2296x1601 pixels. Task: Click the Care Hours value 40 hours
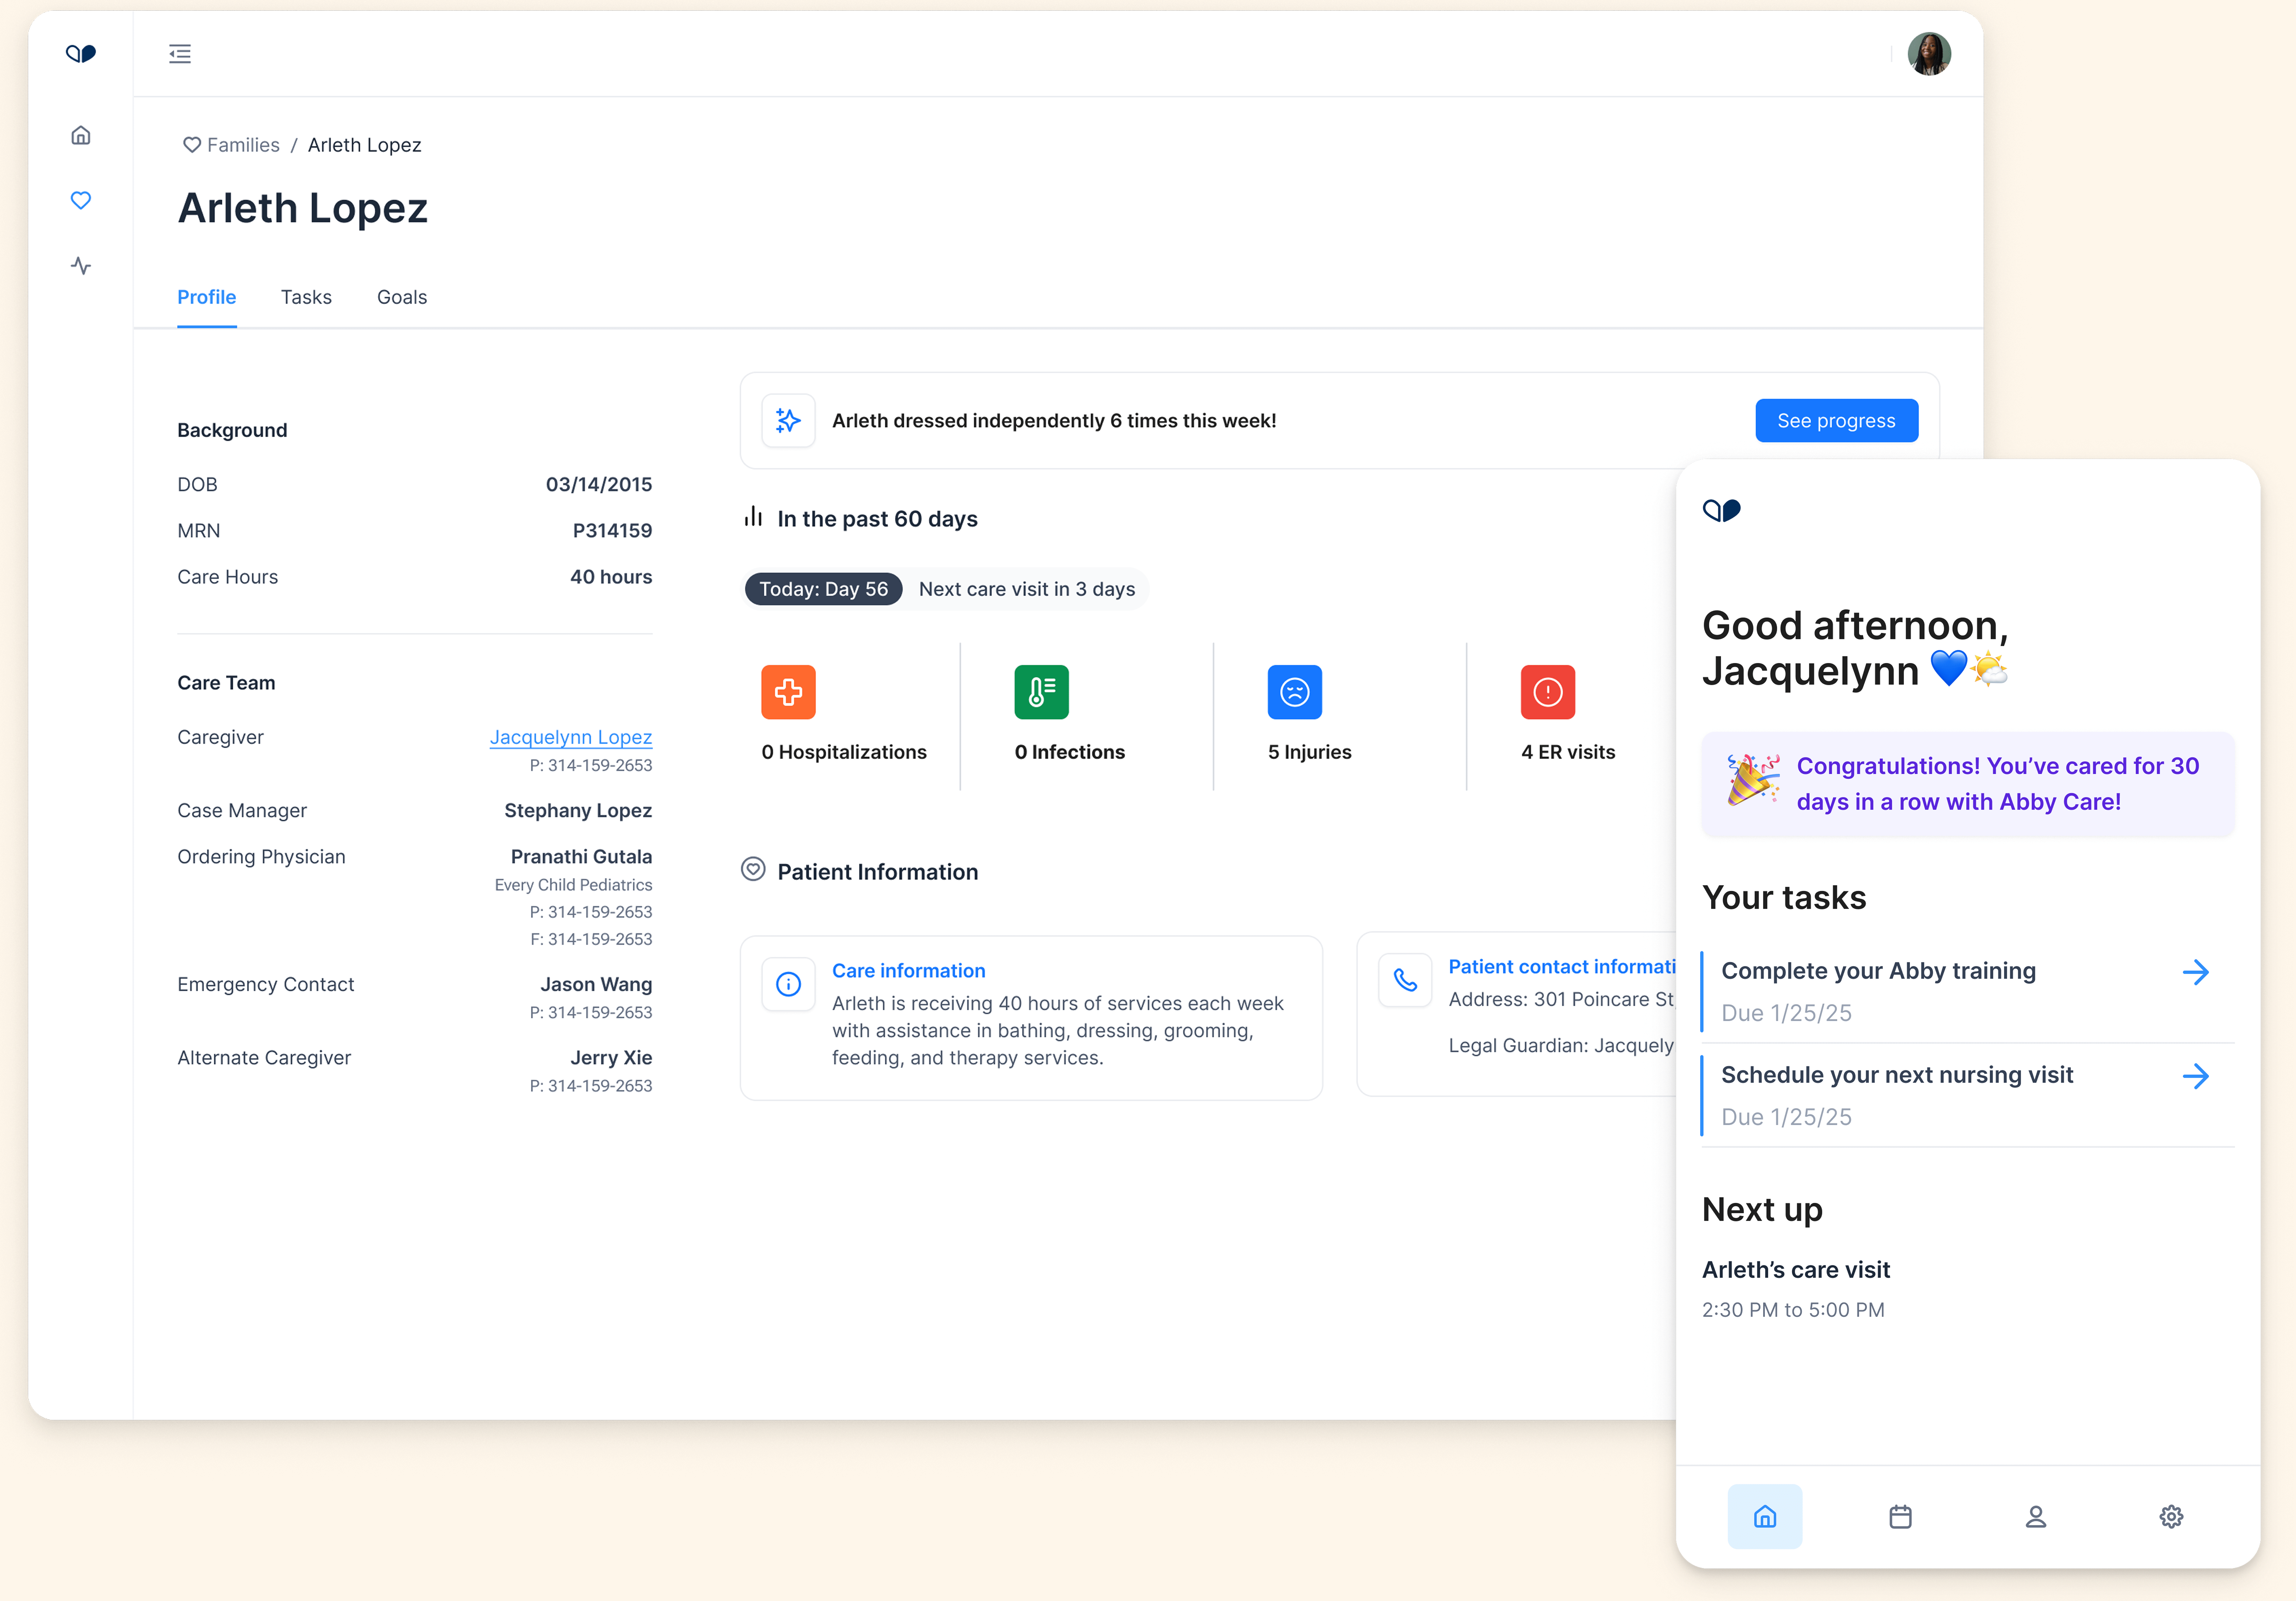[x=611, y=577]
